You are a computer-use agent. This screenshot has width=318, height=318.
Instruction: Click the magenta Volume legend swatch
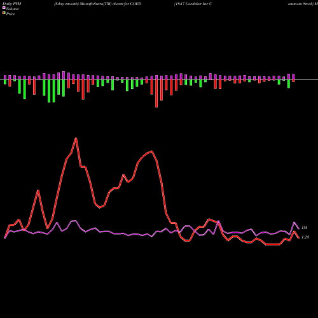click(4, 8)
